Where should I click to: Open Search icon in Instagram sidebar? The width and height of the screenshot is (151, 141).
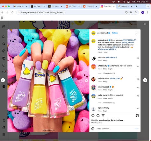(x=4, y=44)
